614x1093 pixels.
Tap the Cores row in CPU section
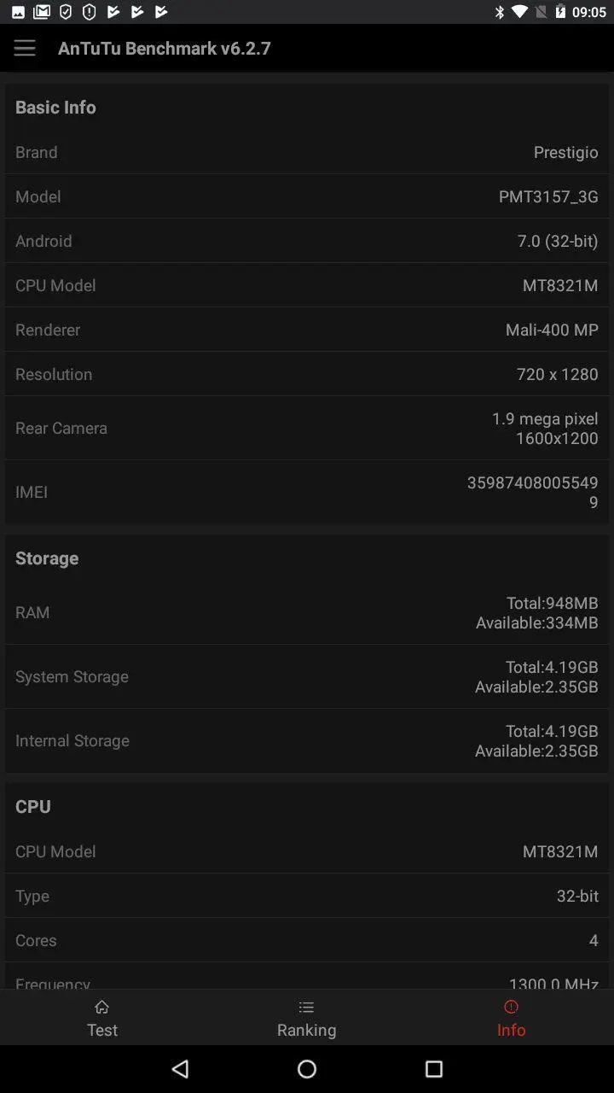coord(307,940)
